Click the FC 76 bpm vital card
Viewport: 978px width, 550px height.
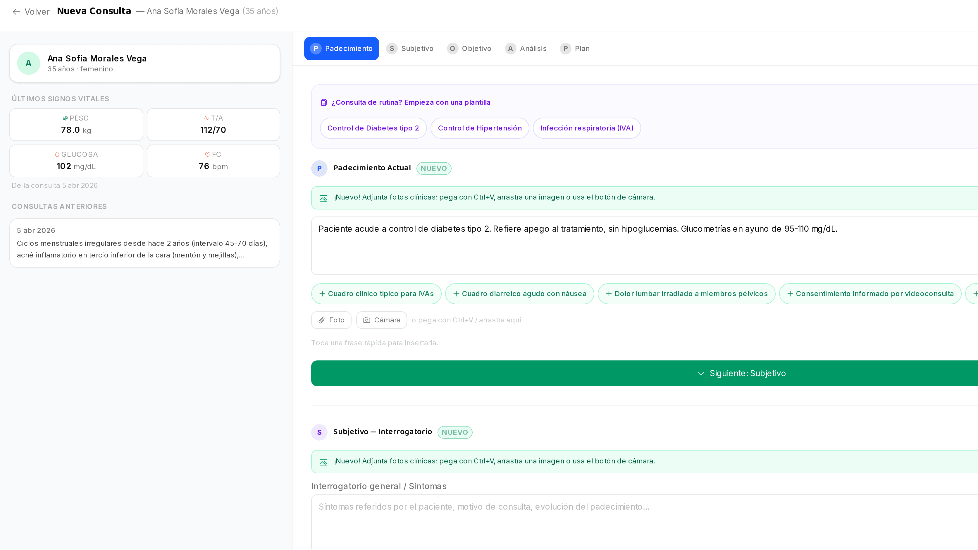pyautogui.click(x=213, y=161)
